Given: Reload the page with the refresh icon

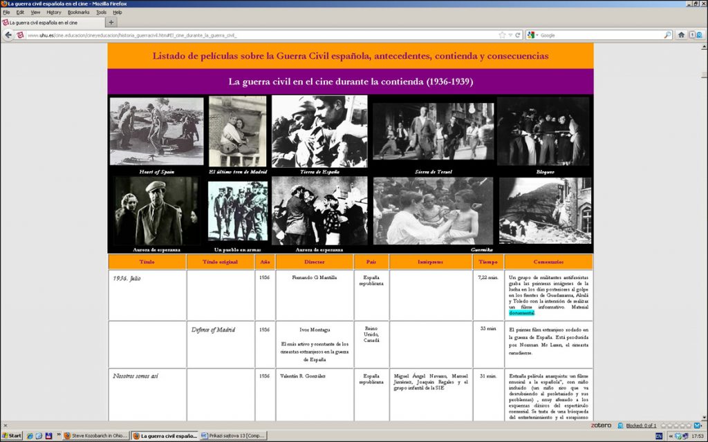Looking at the screenshot, I should (517, 35).
